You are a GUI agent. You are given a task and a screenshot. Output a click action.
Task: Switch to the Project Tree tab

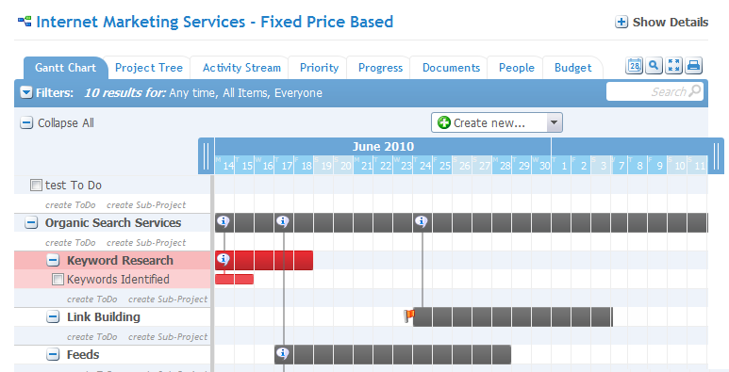[x=149, y=68]
